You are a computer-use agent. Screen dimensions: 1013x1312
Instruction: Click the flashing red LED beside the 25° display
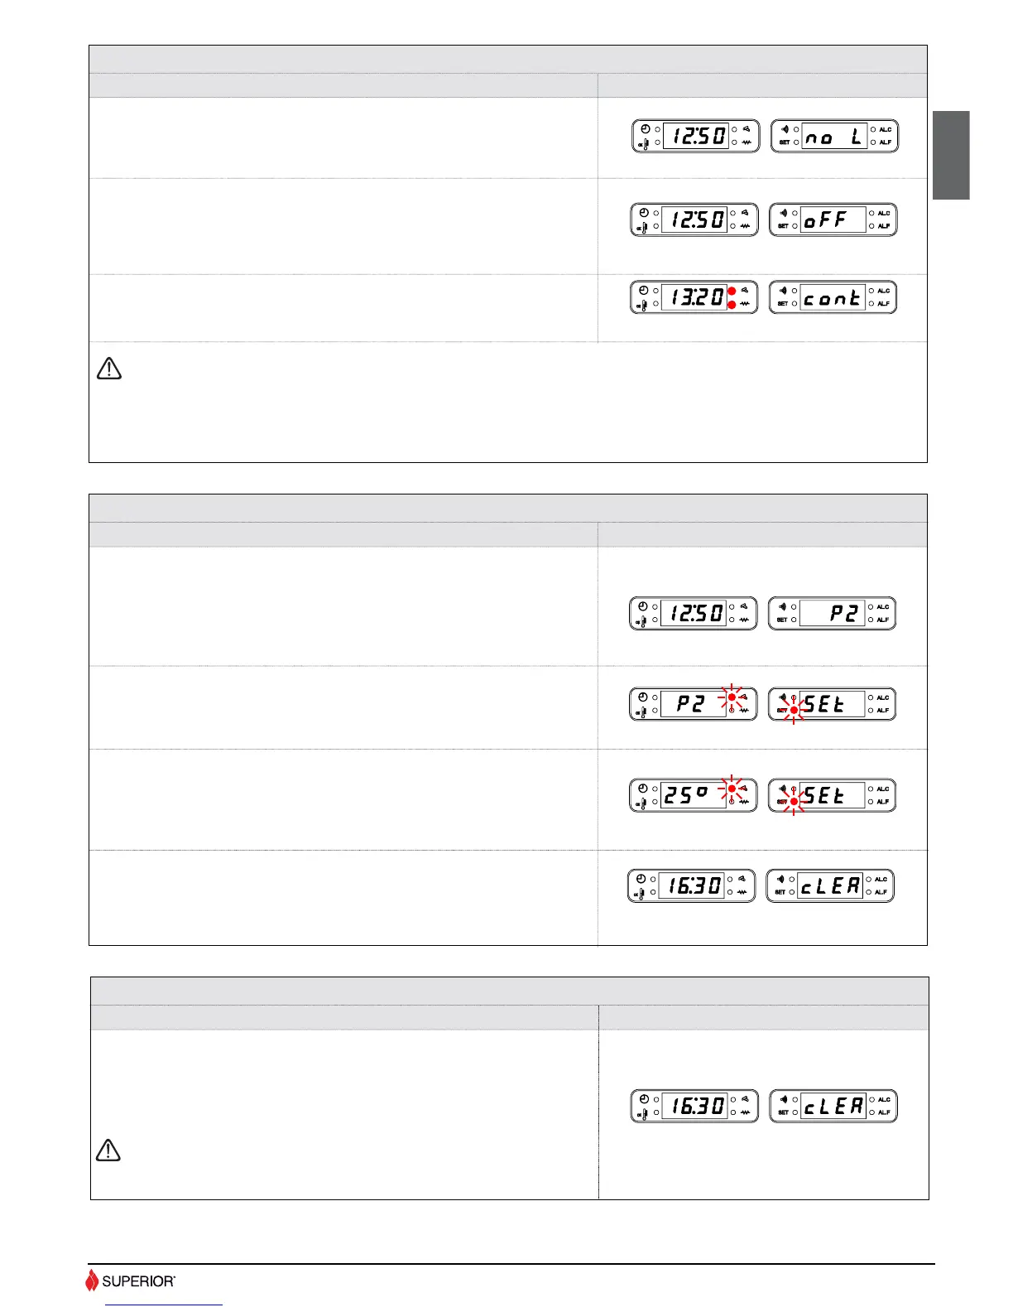(x=732, y=789)
